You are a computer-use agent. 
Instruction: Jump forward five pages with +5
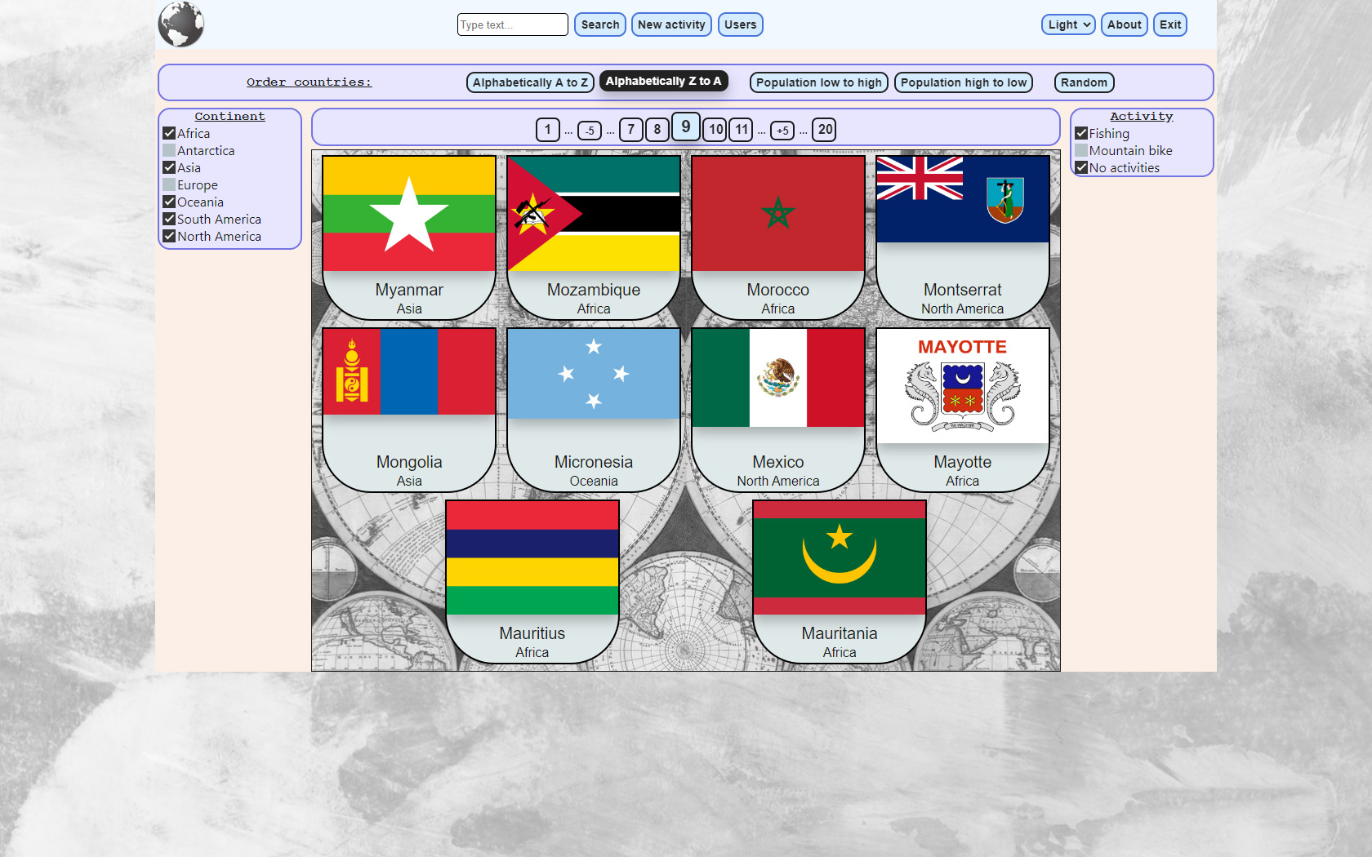(782, 131)
